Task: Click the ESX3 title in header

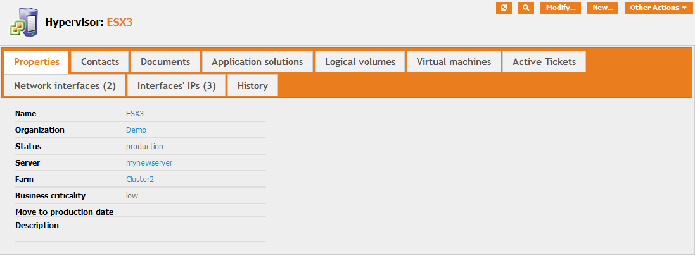Action: pyautogui.click(x=119, y=22)
